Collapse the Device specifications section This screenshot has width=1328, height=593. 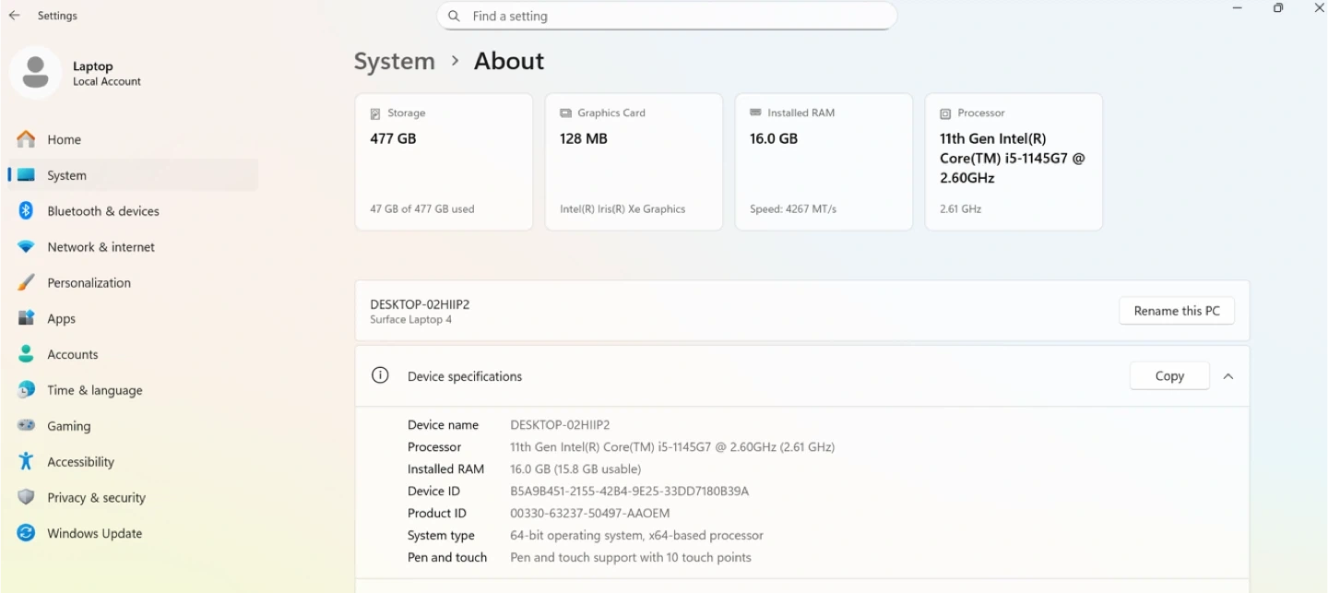[1228, 376]
